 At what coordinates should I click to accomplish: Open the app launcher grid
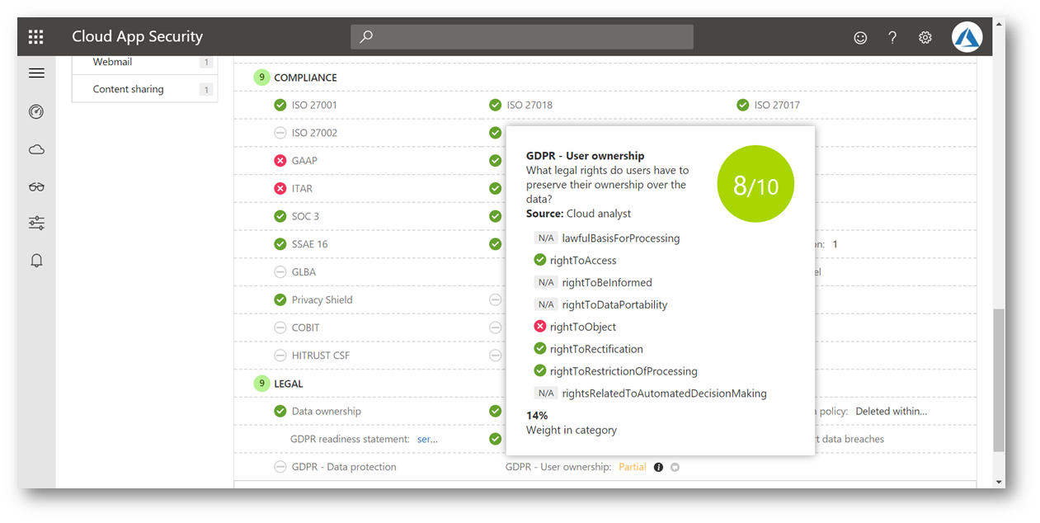(x=35, y=36)
